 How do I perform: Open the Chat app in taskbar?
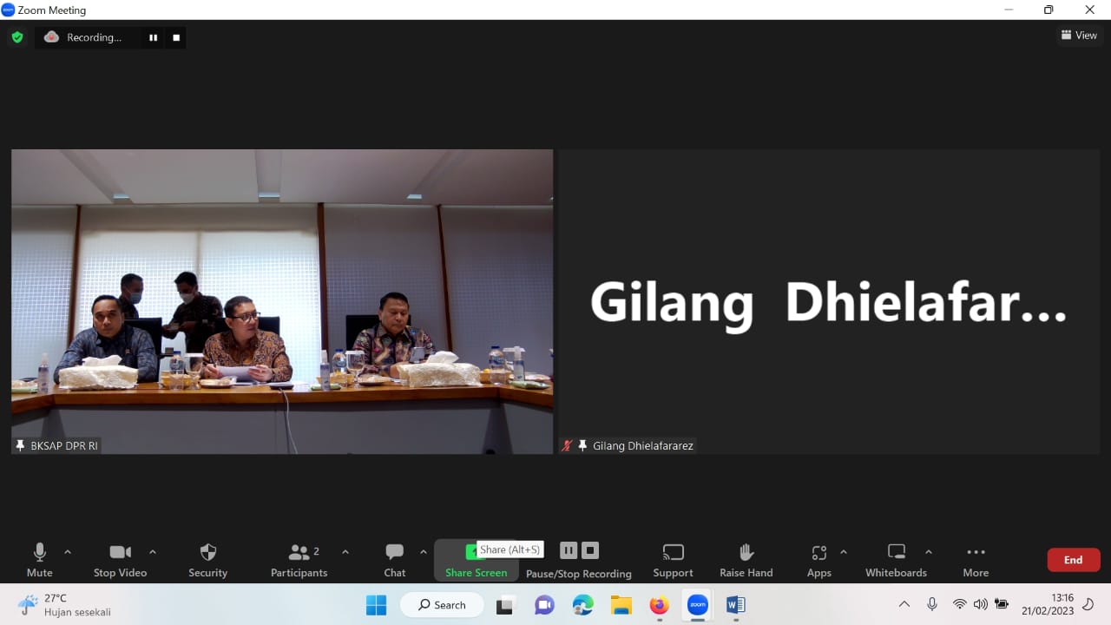coord(544,605)
